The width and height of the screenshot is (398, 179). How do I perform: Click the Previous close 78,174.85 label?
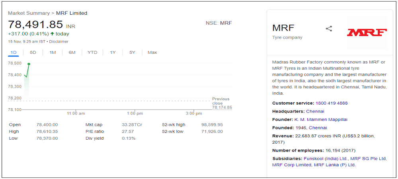tap(222, 103)
